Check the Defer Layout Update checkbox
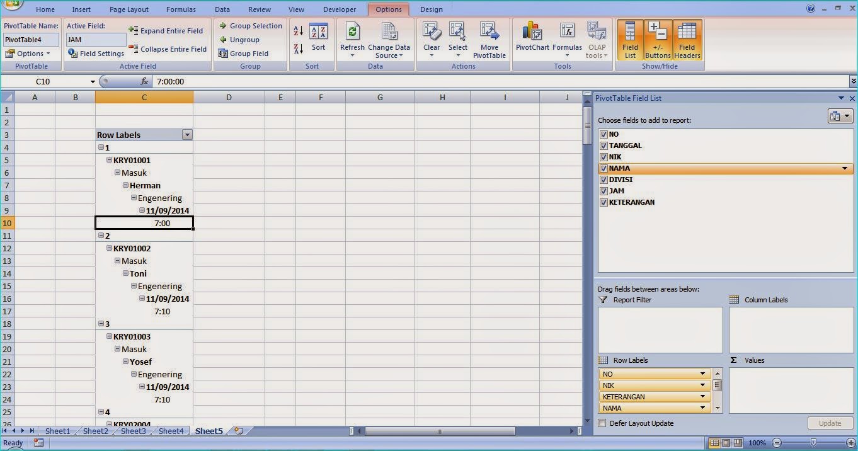The image size is (858, 451). click(602, 423)
